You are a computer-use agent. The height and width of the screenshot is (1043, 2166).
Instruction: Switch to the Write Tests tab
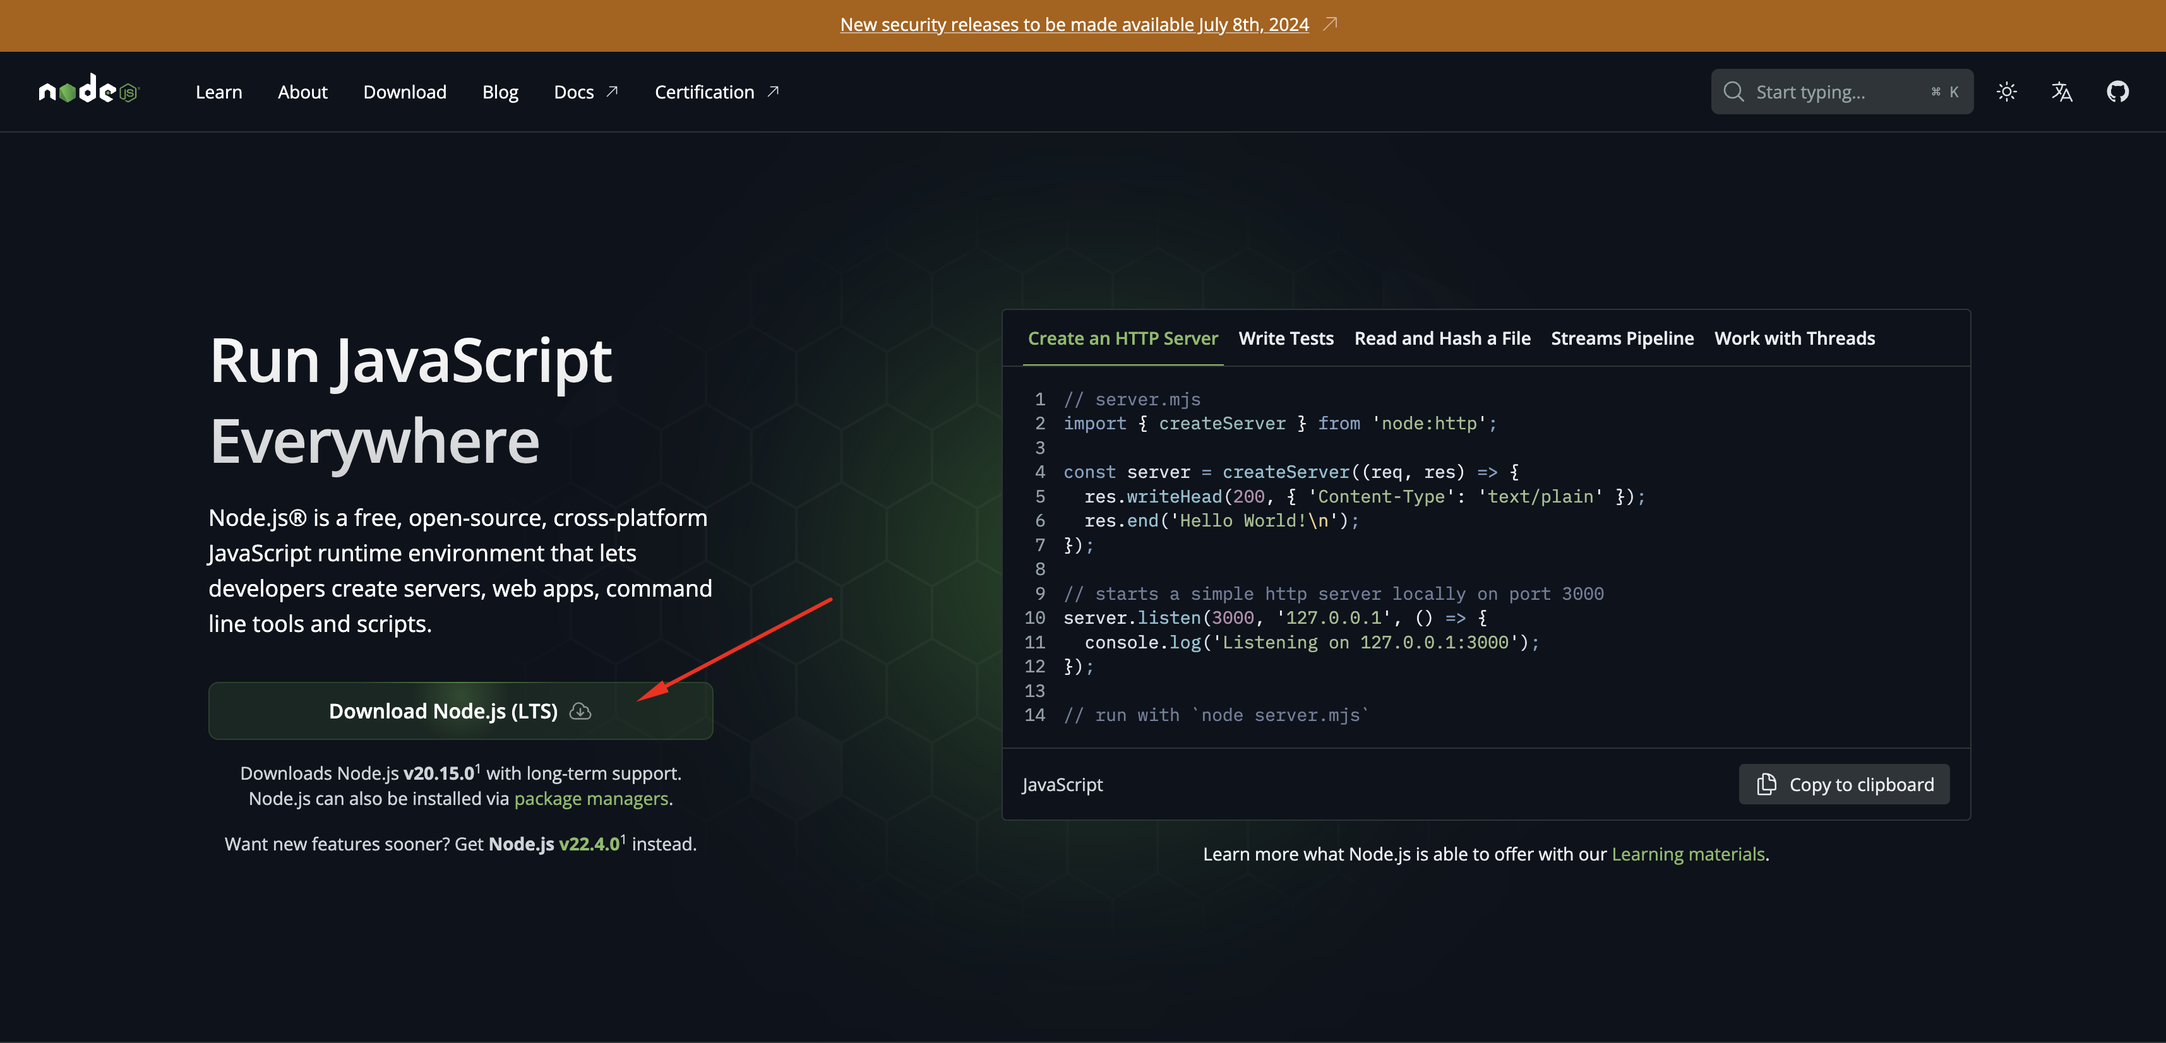1286,338
